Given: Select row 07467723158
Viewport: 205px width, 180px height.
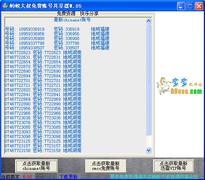Looking at the screenshot, I should (43, 150).
